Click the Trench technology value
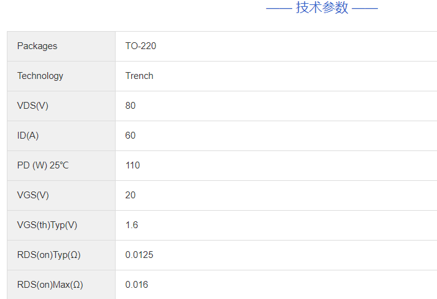437x299 pixels. pyautogui.click(x=139, y=76)
